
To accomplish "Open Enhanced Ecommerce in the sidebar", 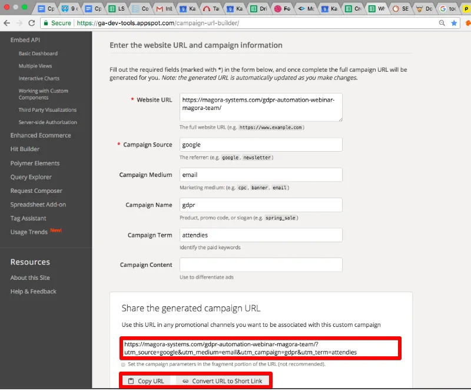I will [x=41, y=135].
